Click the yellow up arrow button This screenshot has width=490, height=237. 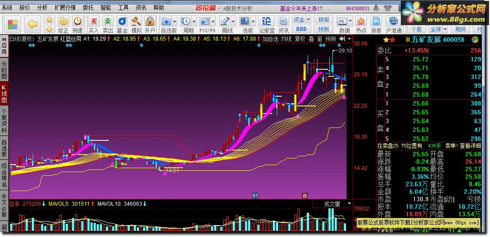(x=49, y=19)
